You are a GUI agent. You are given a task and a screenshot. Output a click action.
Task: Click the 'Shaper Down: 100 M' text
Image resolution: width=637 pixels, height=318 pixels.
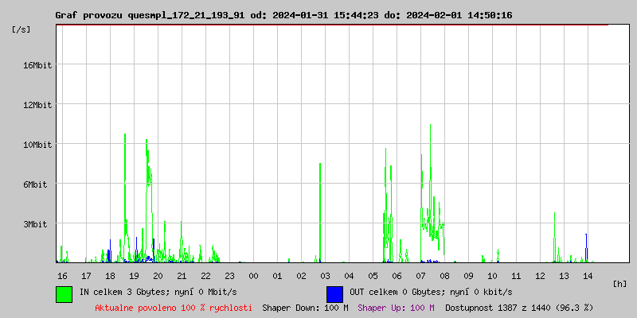(x=305, y=307)
